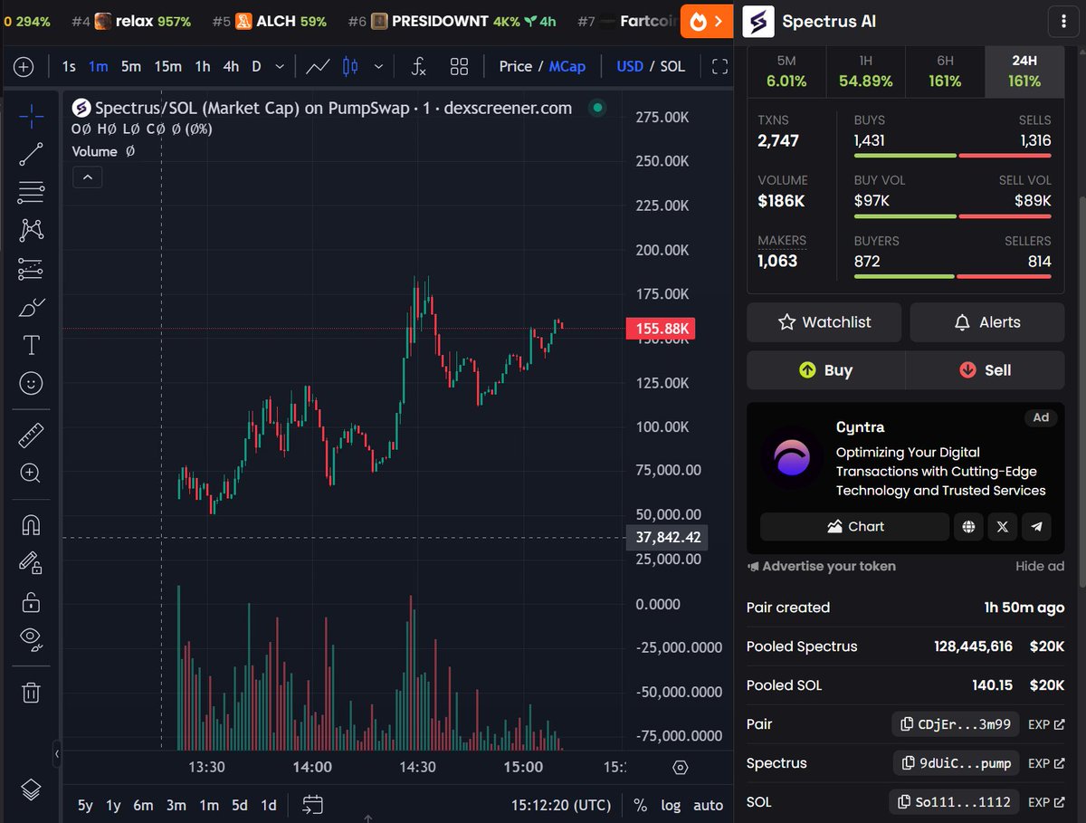Click Advertise your token link
1086x823 pixels.
pos(822,567)
